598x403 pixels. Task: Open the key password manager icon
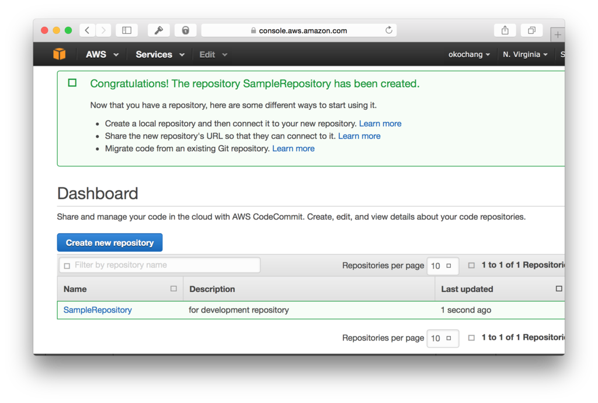click(159, 30)
